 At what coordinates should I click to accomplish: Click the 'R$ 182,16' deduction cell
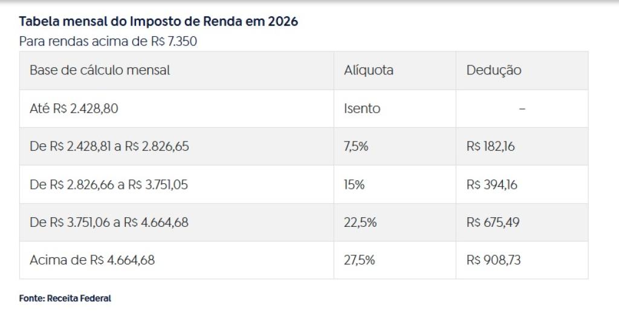tap(490, 146)
